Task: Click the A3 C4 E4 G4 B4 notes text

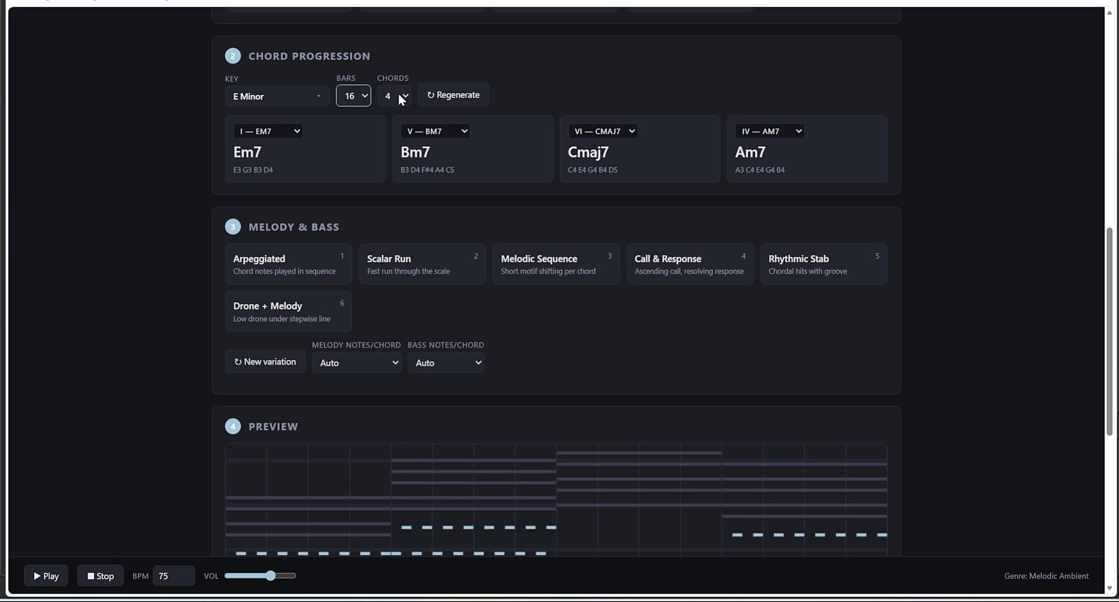Action: (760, 170)
